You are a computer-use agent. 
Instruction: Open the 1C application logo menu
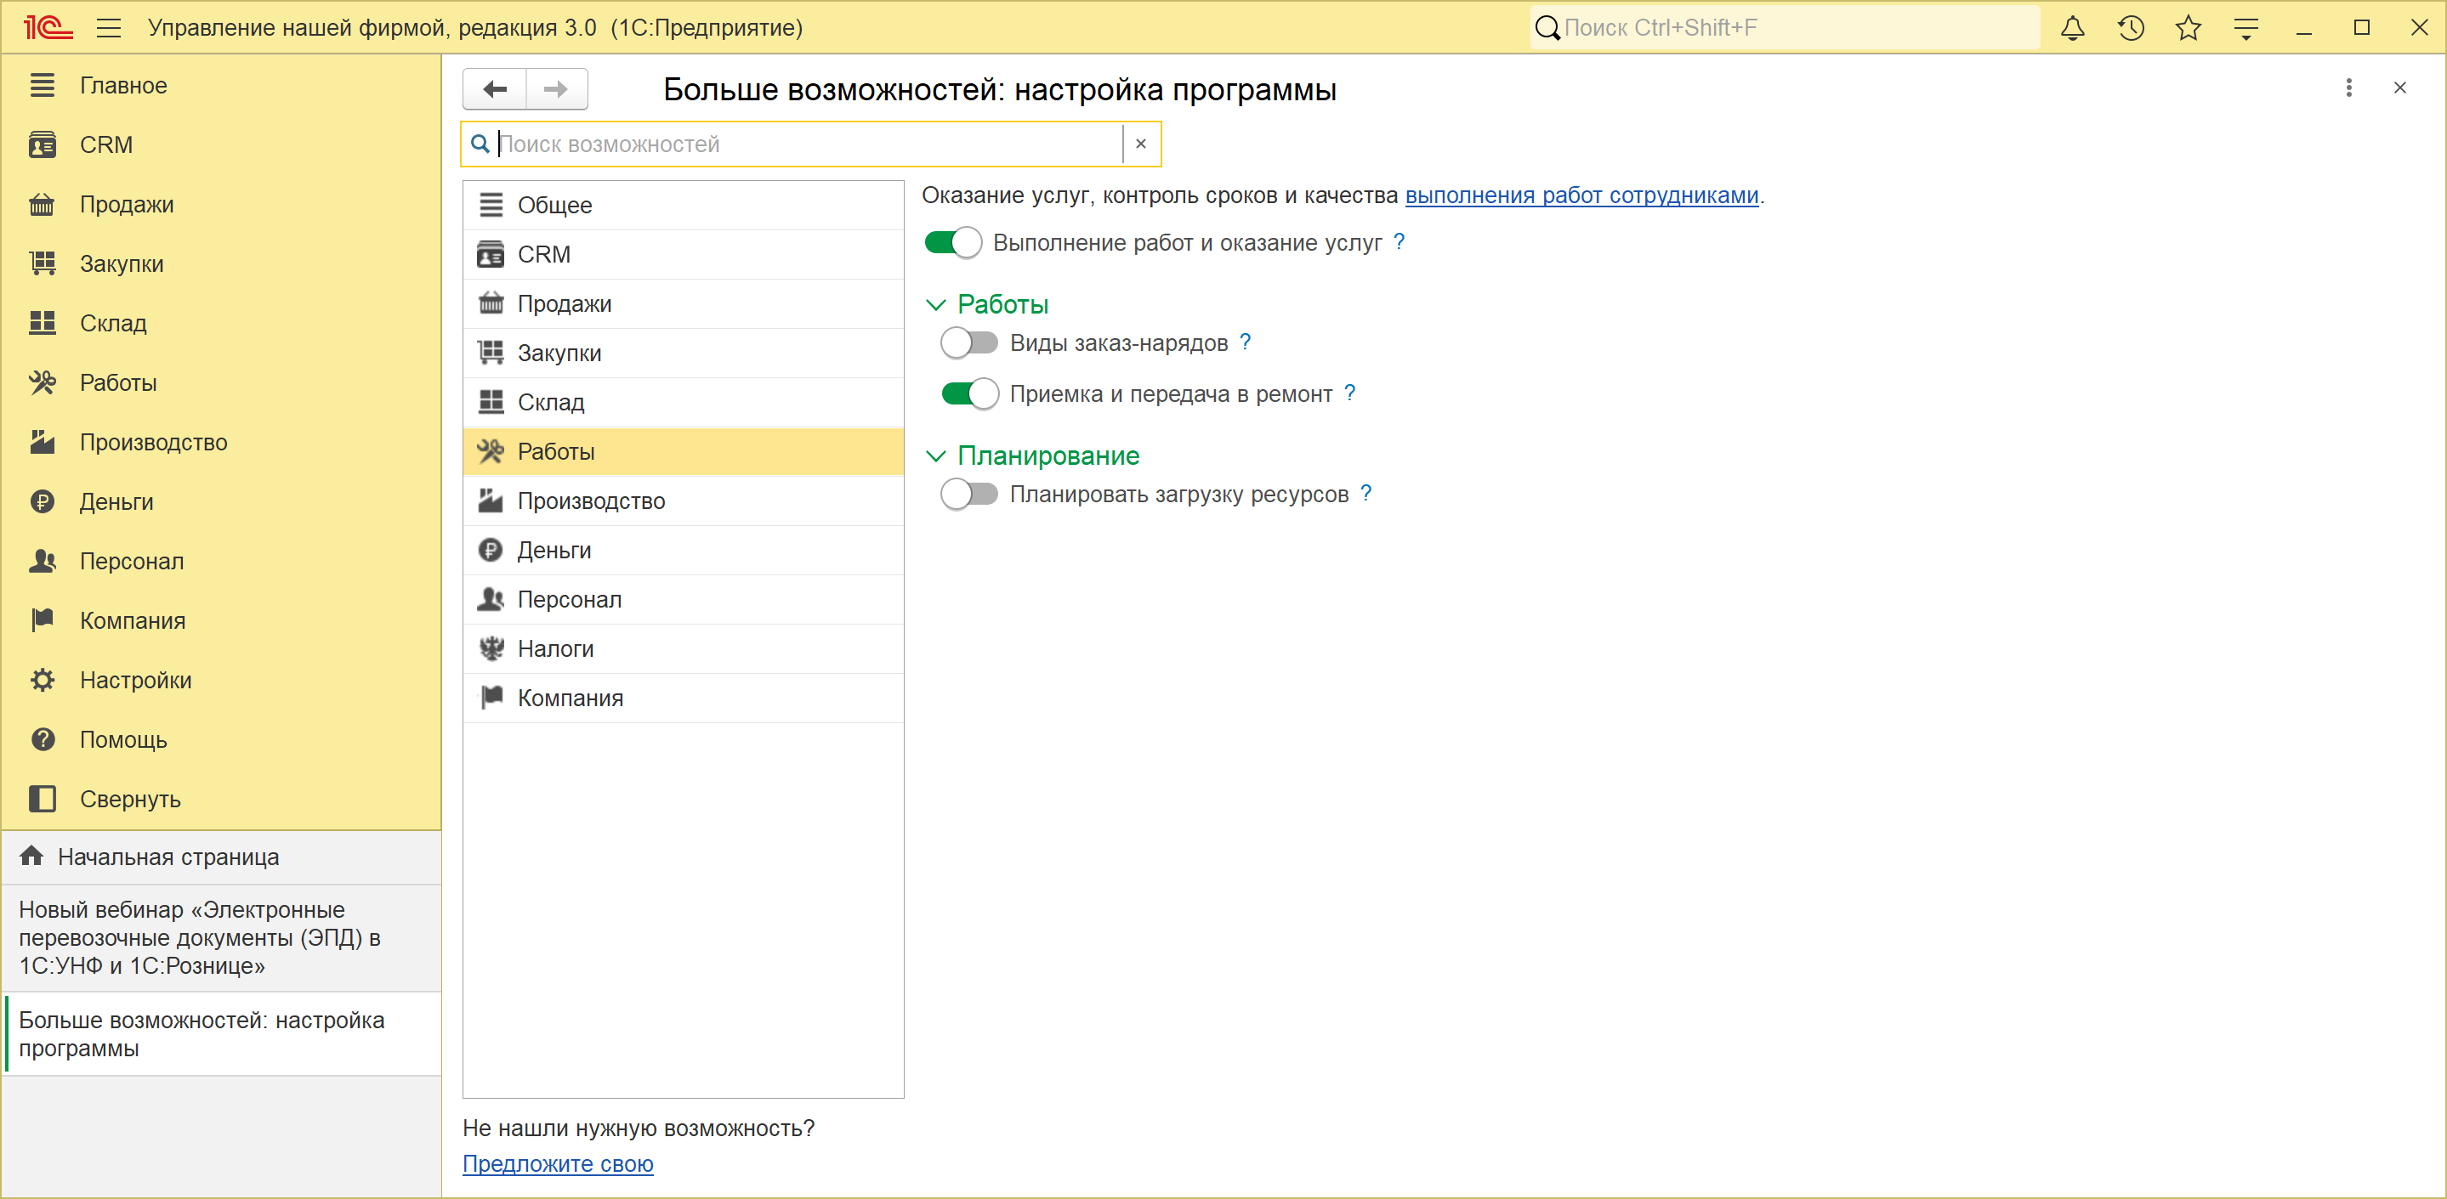48,27
